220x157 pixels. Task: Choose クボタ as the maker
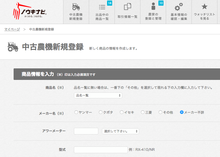[x=101, y=112]
